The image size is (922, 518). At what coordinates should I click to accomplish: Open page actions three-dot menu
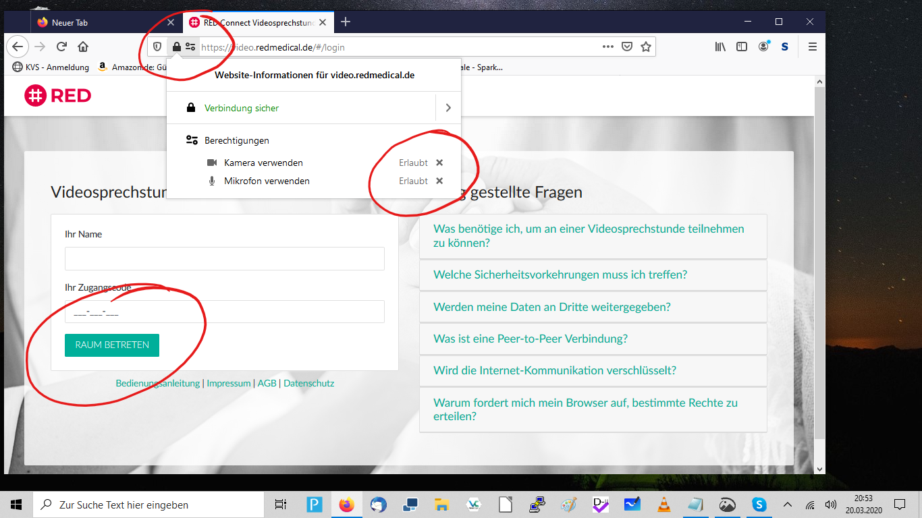[x=607, y=47]
